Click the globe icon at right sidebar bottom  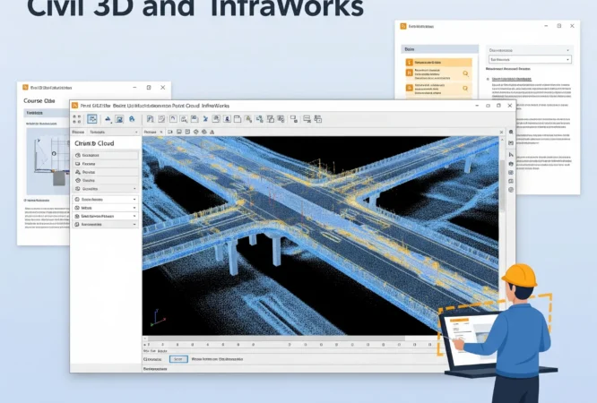pos(511,190)
